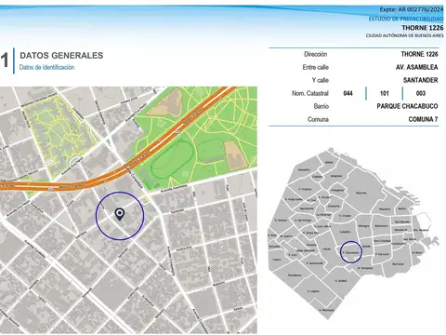Click the 'N. Pompeya' district on the Buenos Aires map
Image resolution: width=446 pixels, height=335 pixels.
(365, 268)
